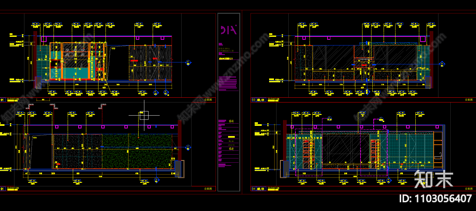
Task: Click the "04" drawing number box
Action: click(253, 189)
